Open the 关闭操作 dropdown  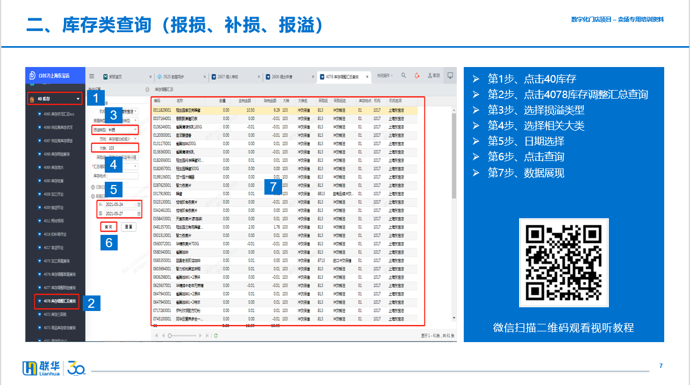pyautogui.click(x=385, y=76)
